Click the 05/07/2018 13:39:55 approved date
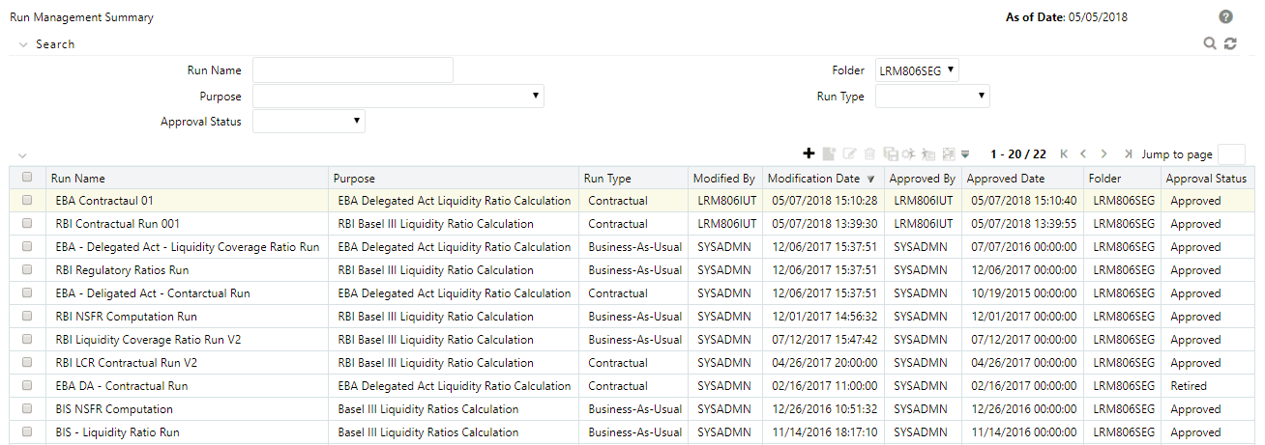Viewport: 1265px width, 445px height. [x=1024, y=224]
